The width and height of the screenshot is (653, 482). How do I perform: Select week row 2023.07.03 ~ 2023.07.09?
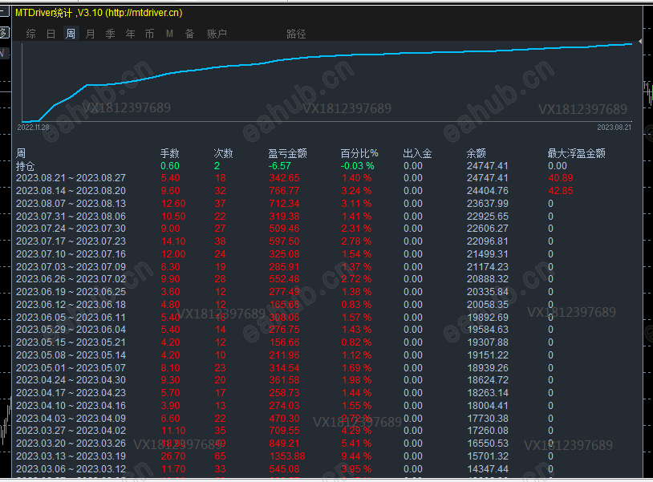click(x=71, y=267)
